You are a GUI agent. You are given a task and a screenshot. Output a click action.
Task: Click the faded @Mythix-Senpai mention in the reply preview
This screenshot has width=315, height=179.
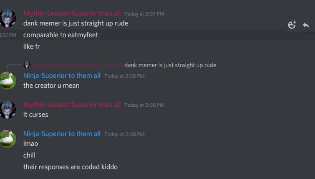coord(78,65)
